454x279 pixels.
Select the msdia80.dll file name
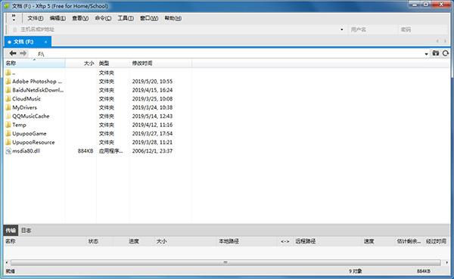26,150
